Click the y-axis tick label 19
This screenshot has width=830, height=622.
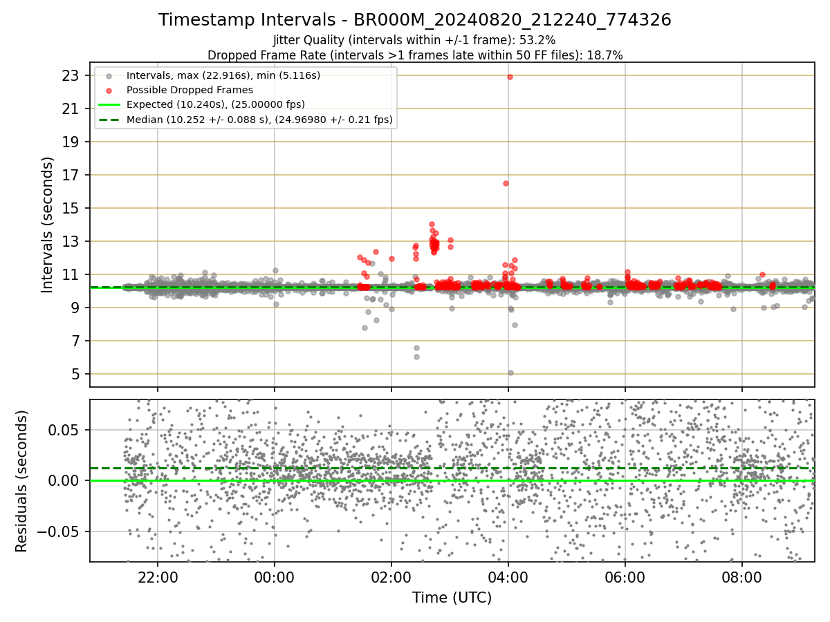[x=72, y=142]
